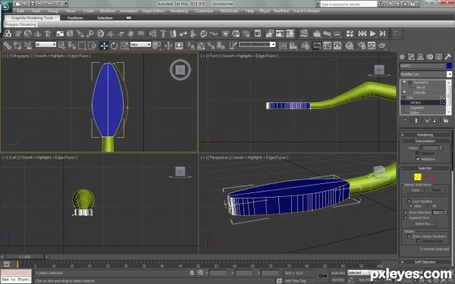
Task: Select the All radio button
Action: click(429, 206)
